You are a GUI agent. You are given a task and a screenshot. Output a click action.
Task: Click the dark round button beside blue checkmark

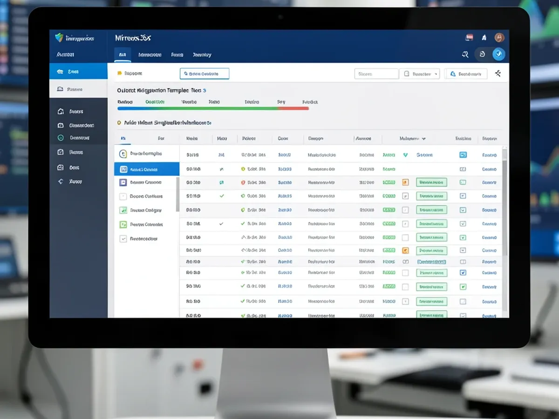(x=482, y=54)
